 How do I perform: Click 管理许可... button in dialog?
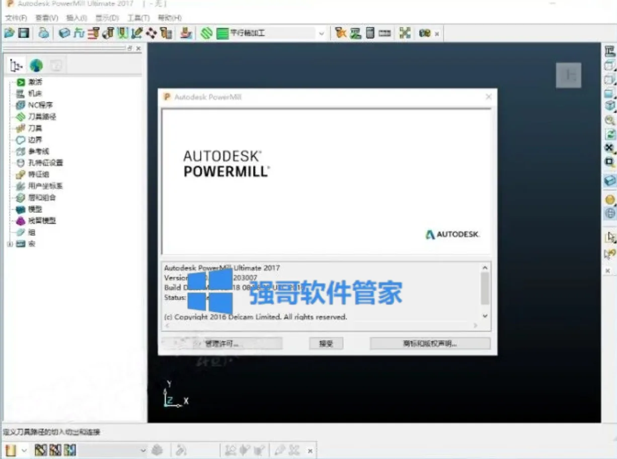coord(222,344)
